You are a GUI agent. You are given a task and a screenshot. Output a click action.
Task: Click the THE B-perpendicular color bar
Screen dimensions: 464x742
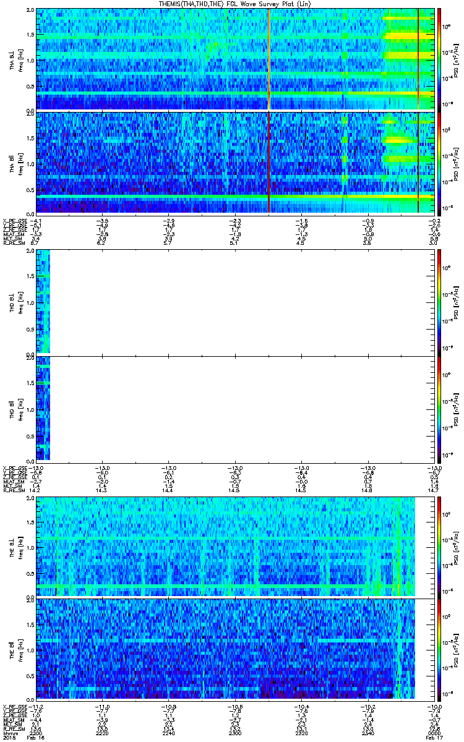point(439,547)
